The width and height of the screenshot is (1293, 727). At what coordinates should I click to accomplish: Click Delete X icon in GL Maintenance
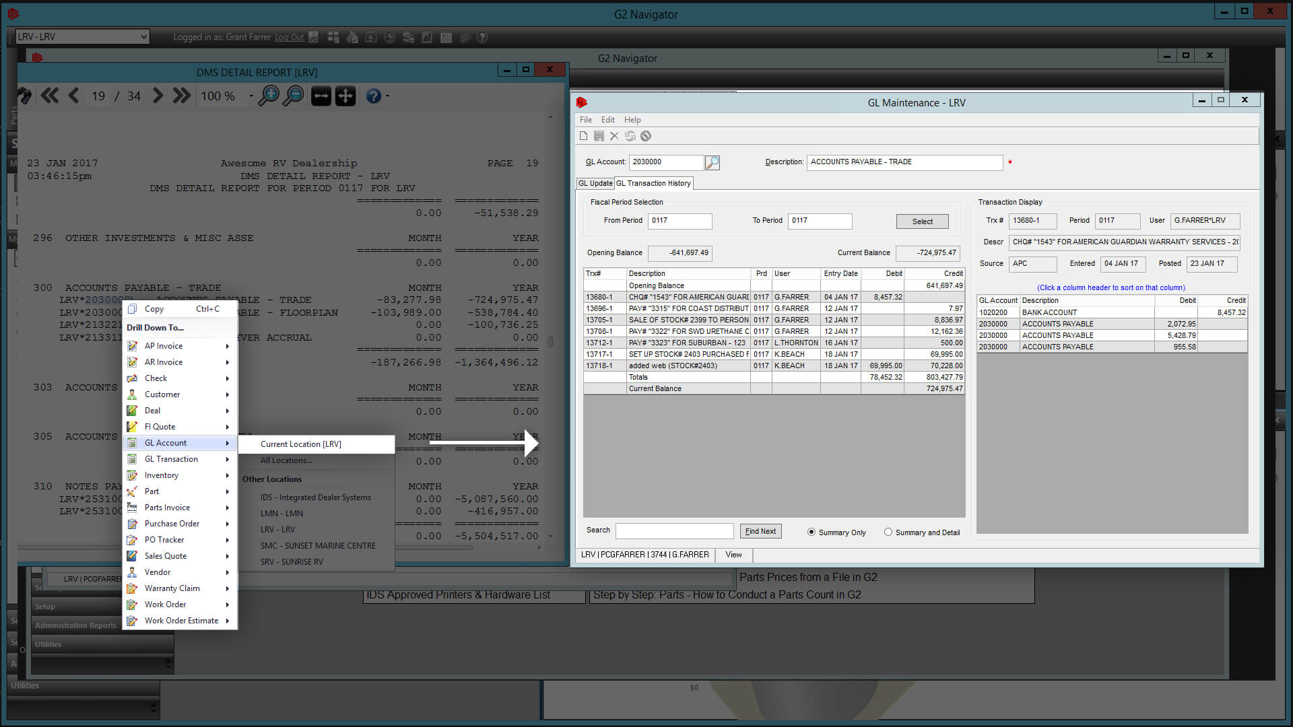click(x=614, y=136)
